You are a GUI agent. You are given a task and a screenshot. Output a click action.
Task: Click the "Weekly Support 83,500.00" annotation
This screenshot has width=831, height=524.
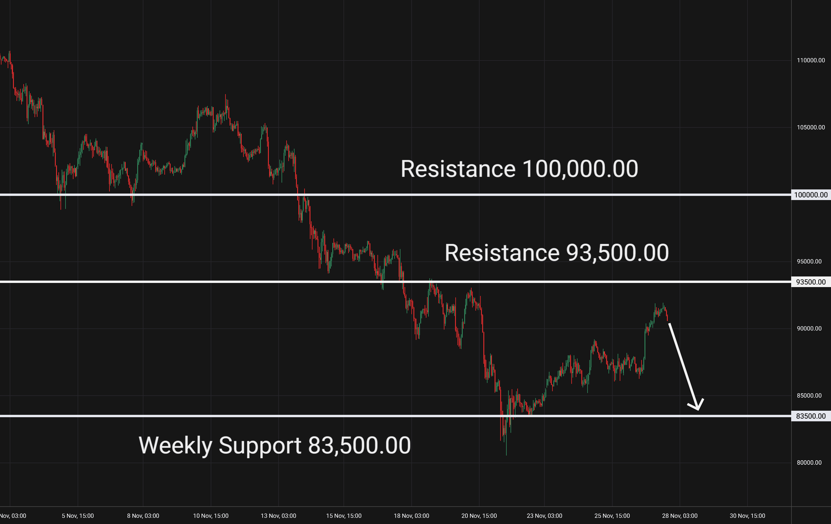(274, 445)
